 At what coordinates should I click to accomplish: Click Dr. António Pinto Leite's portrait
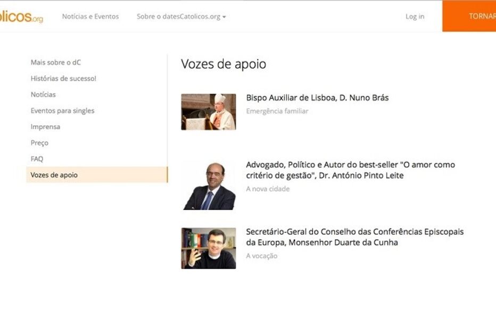coord(209,183)
